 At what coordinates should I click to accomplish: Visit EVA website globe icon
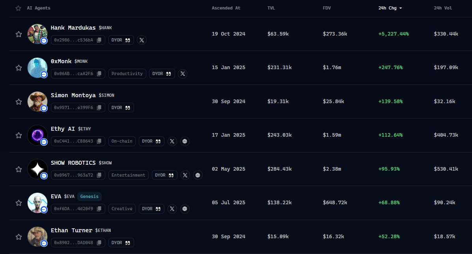tap(185, 209)
